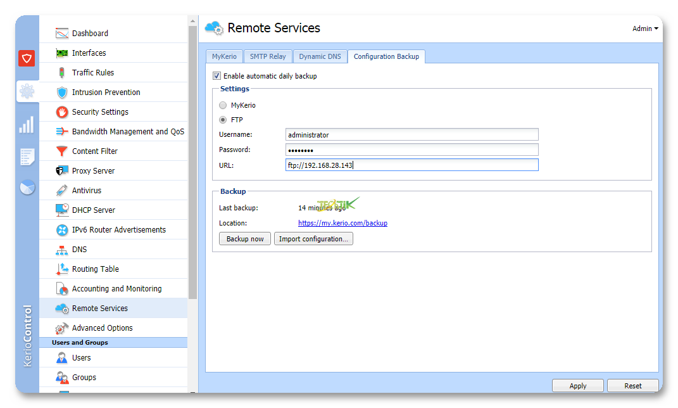Disable automatic daily backup checkbox

tap(217, 76)
